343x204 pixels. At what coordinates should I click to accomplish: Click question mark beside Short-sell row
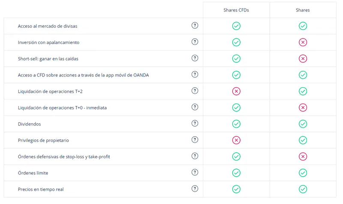point(195,58)
